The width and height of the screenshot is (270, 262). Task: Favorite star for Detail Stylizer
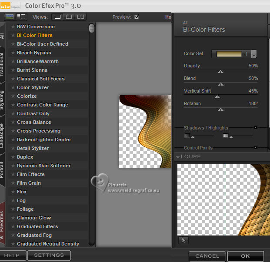(x=13, y=148)
